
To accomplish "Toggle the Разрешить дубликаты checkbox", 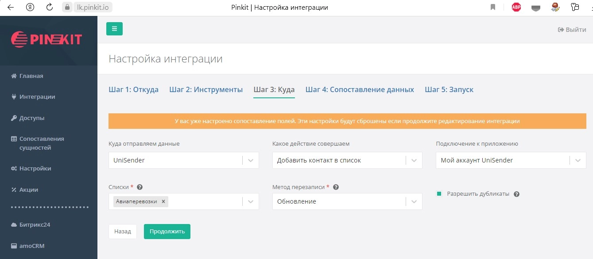I will coord(439,194).
